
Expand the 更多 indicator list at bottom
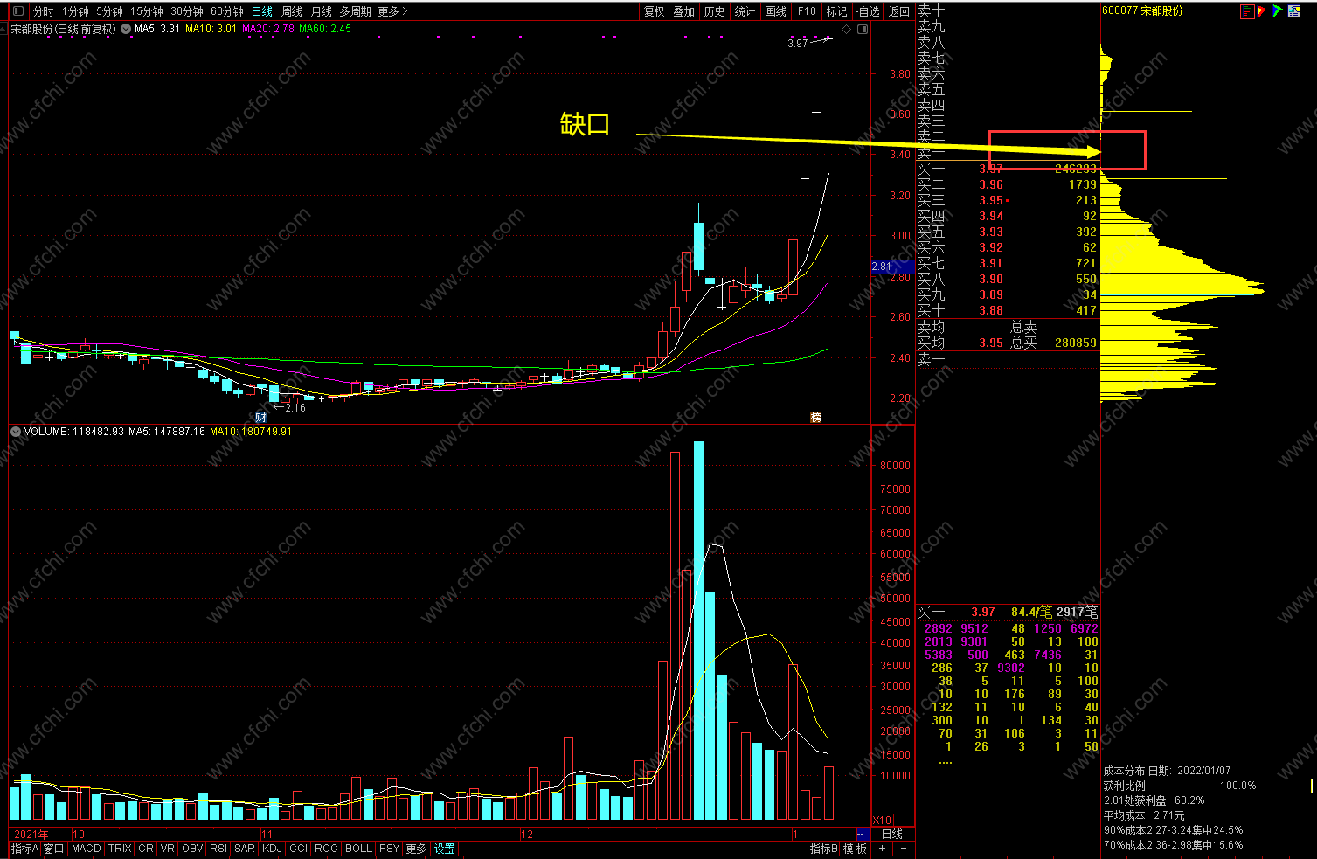pos(416,849)
